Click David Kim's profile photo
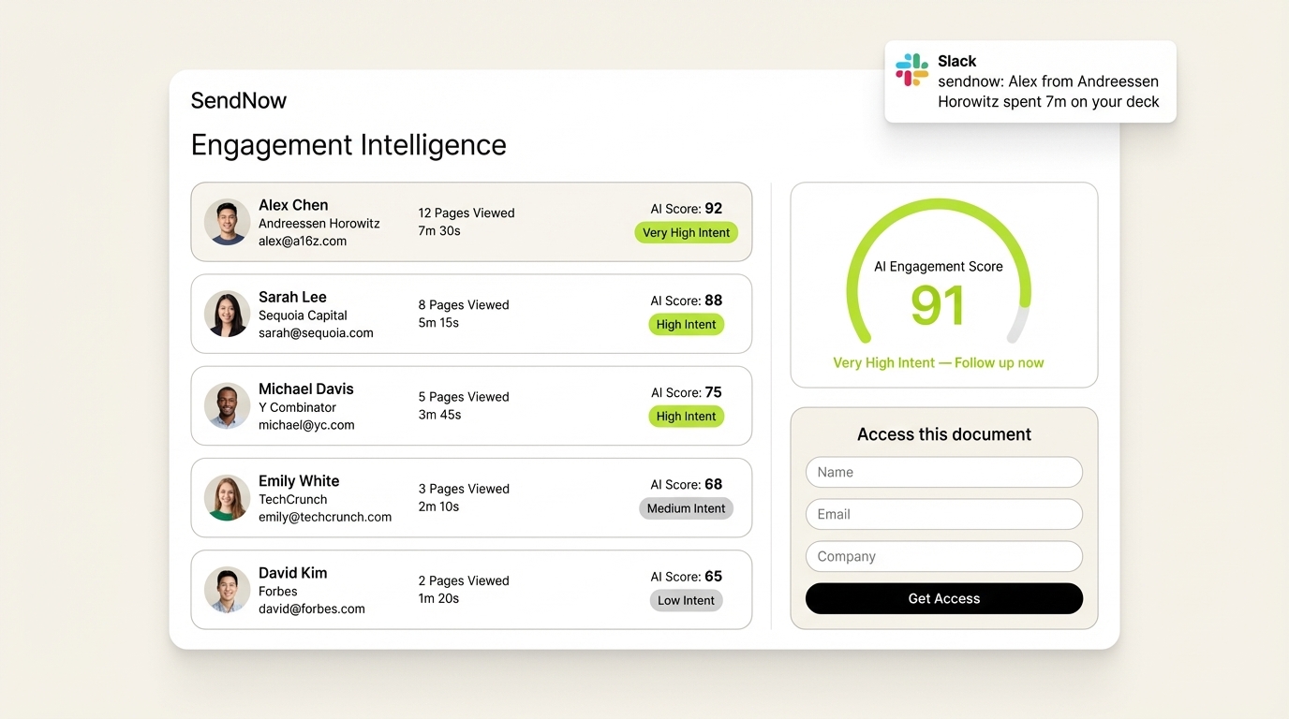 (x=227, y=590)
